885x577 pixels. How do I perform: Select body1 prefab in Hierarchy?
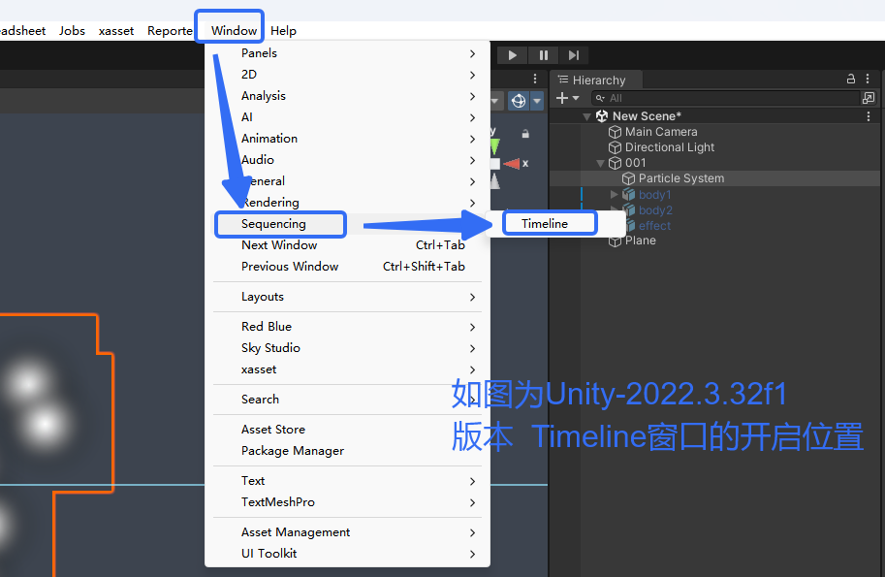654,195
